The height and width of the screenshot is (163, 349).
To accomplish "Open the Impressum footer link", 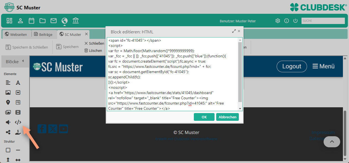I will coord(323,132).
